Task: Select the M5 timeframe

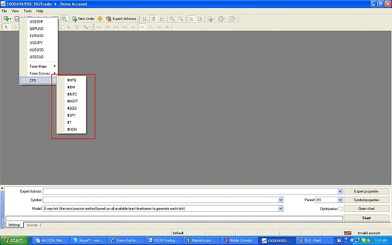Action: click(107, 27)
